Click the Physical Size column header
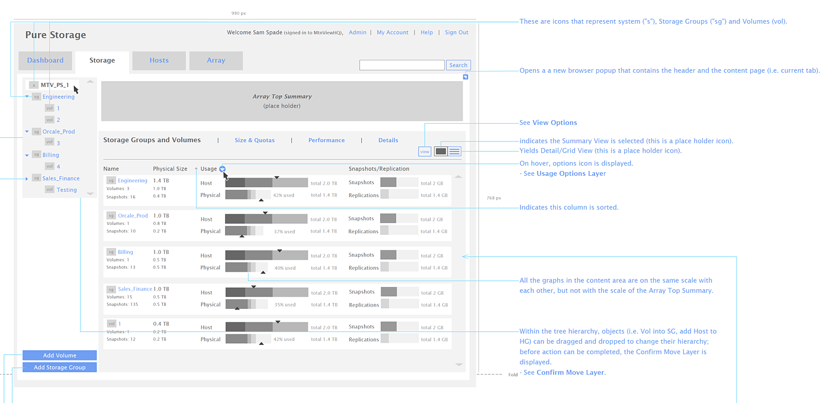Image resolution: width=829 pixels, height=403 pixels. click(x=170, y=169)
